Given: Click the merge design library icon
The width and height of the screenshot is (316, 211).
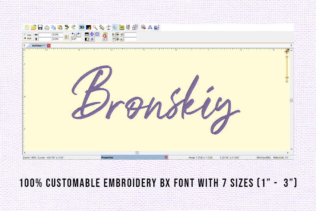Looking at the screenshot, I should coord(143,27).
